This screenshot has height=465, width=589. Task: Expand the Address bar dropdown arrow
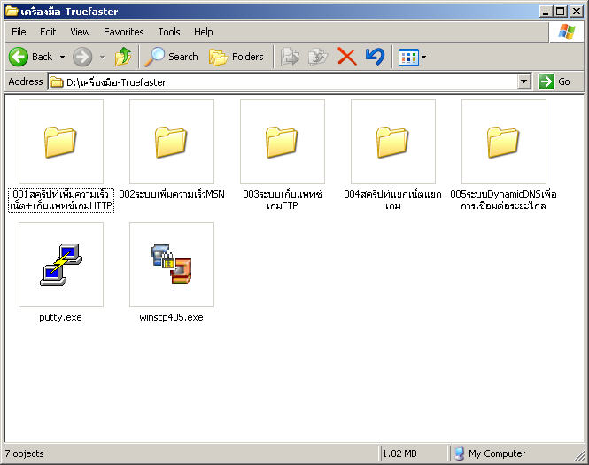(x=524, y=81)
